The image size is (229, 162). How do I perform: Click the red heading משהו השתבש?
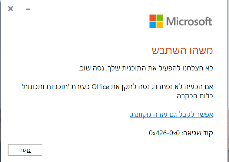tap(182, 50)
